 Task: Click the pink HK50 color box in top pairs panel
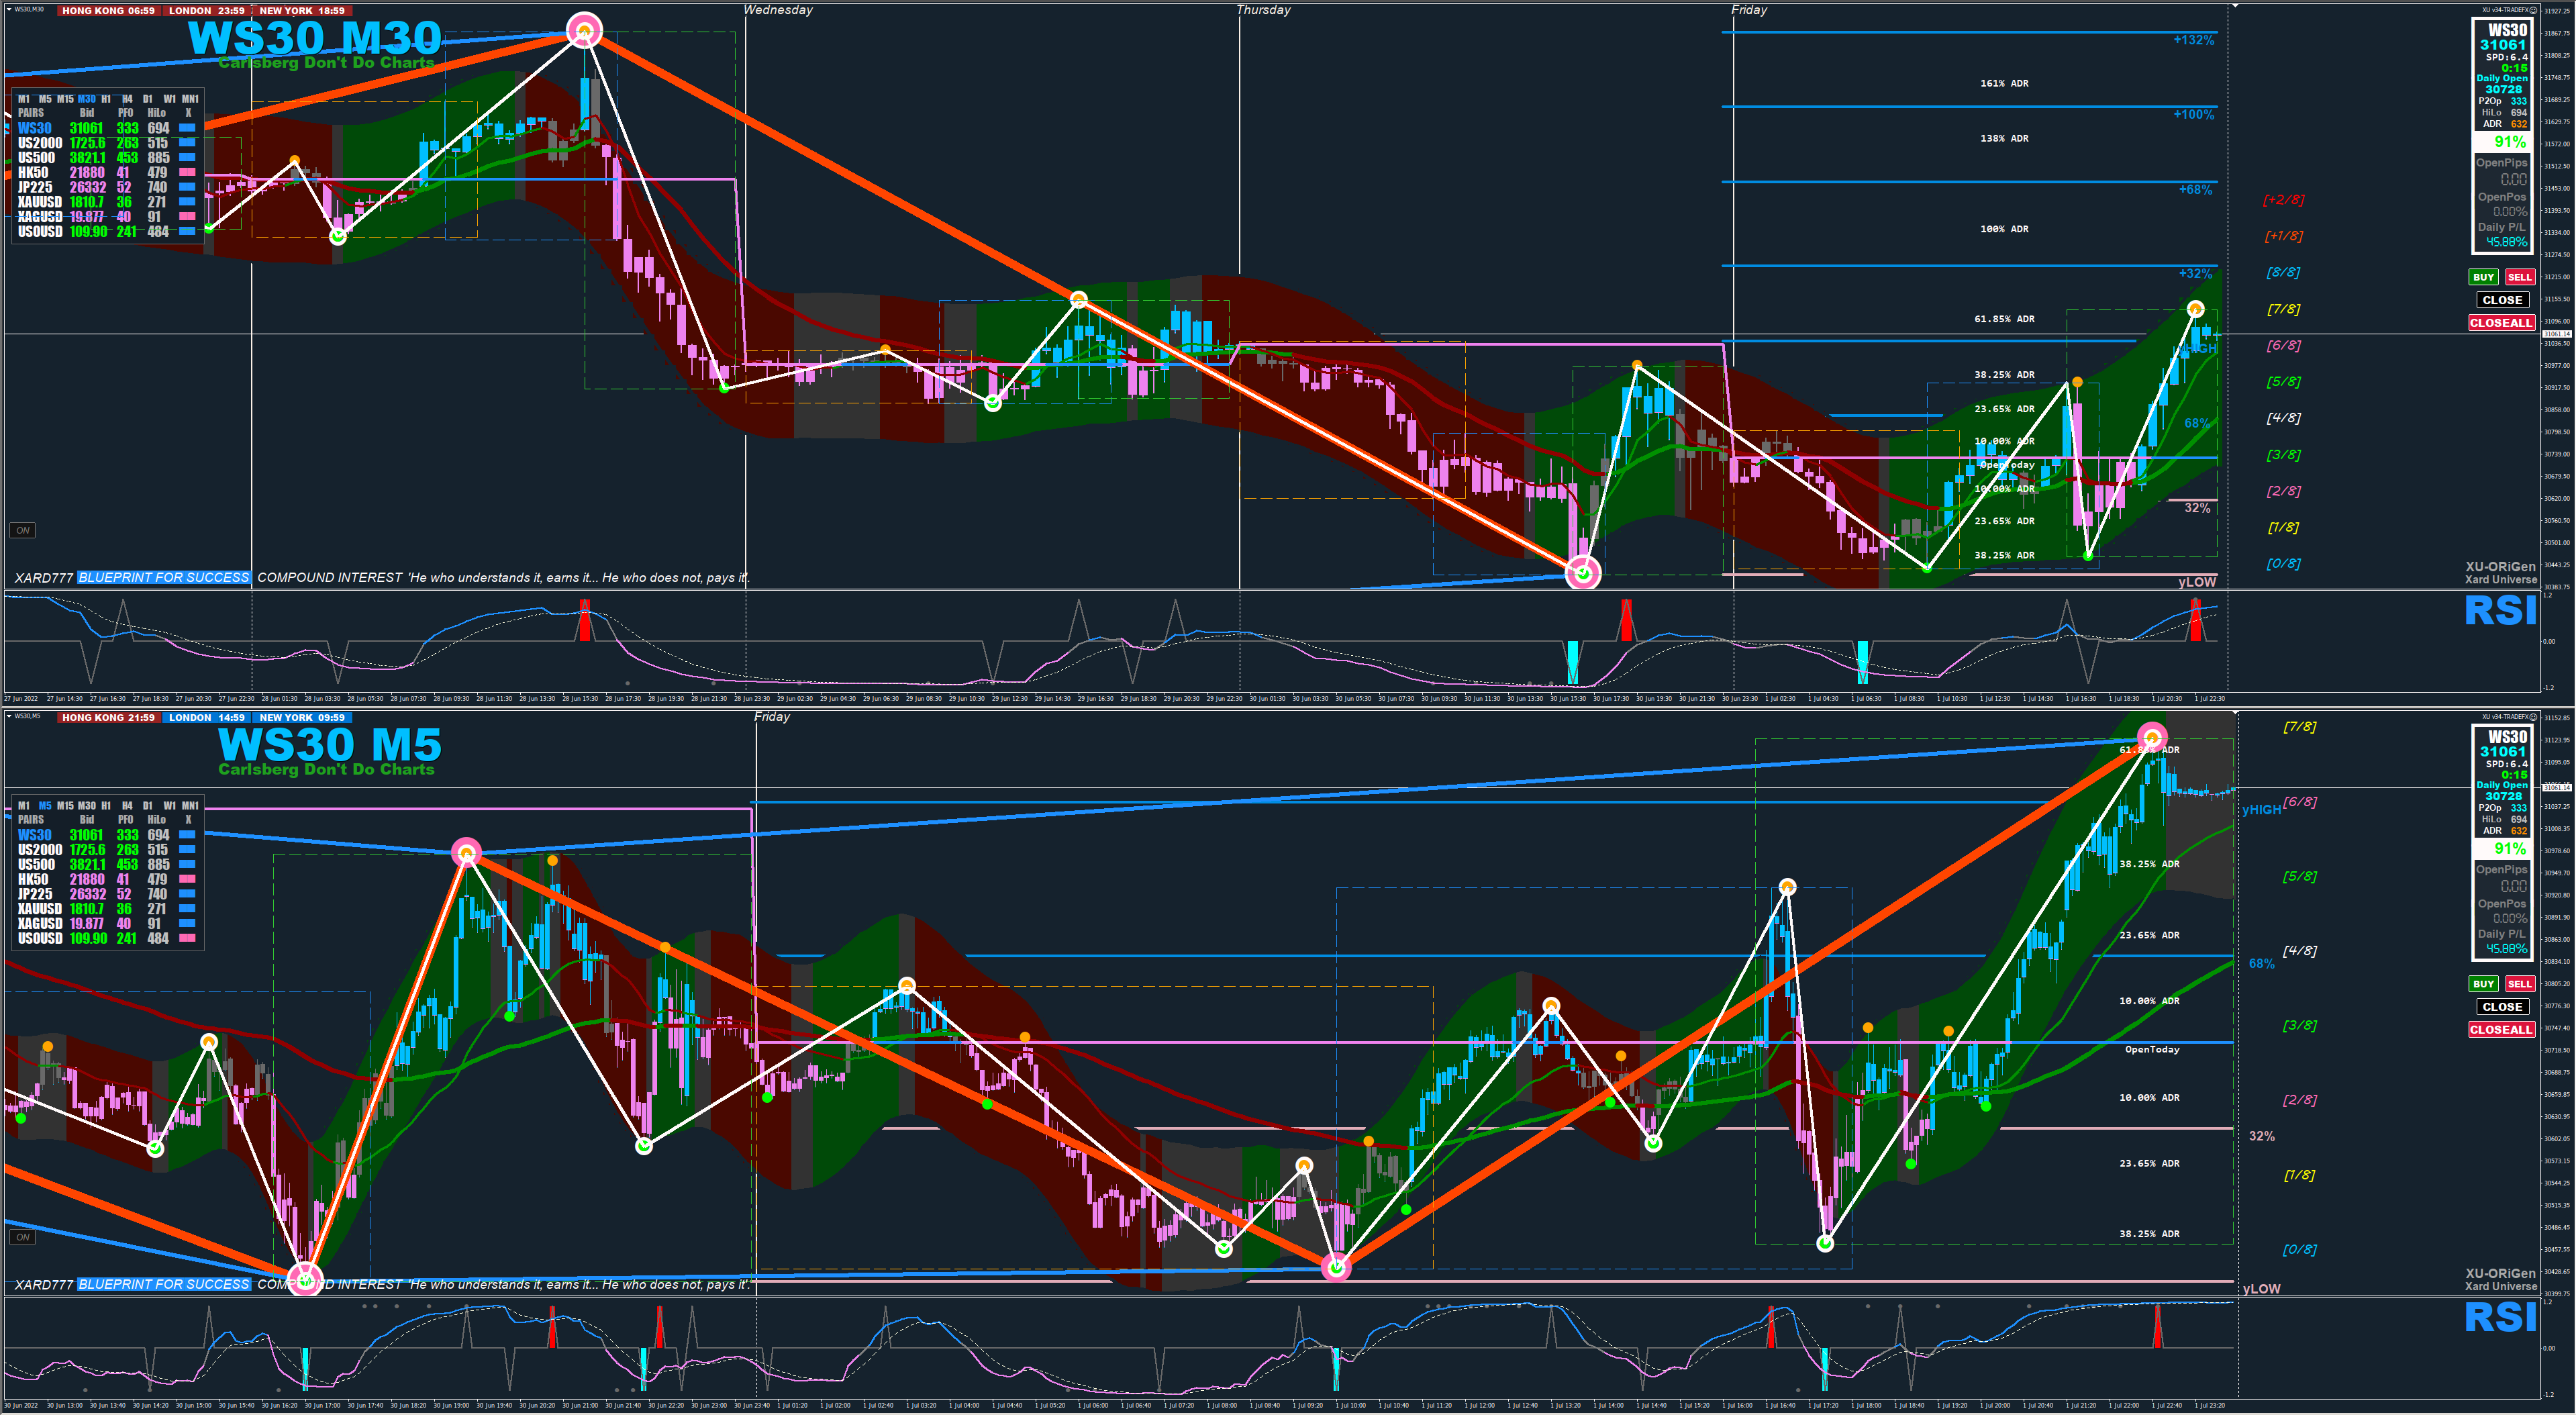click(187, 172)
